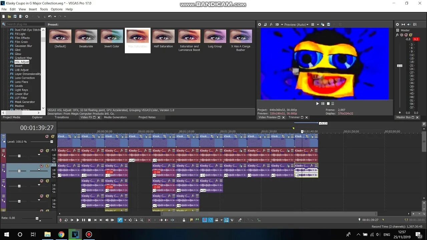Select the Normal Edit tool icon
Image resolution: width=427 pixels, height=240 pixels.
(x=120, y=220)
